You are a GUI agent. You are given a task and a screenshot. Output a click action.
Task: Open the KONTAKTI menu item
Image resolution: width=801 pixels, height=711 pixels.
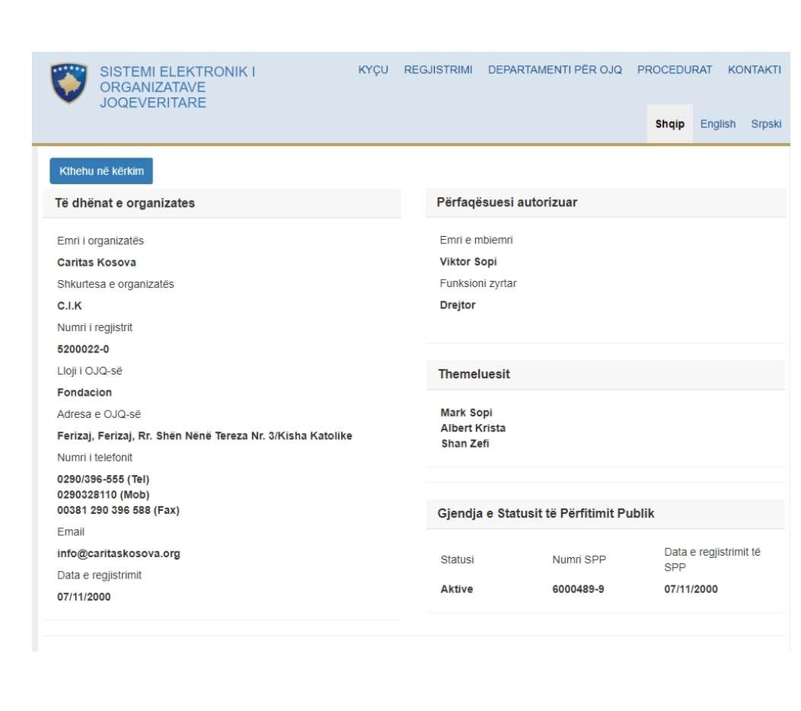pyautogui.click(x=754, y=70)
